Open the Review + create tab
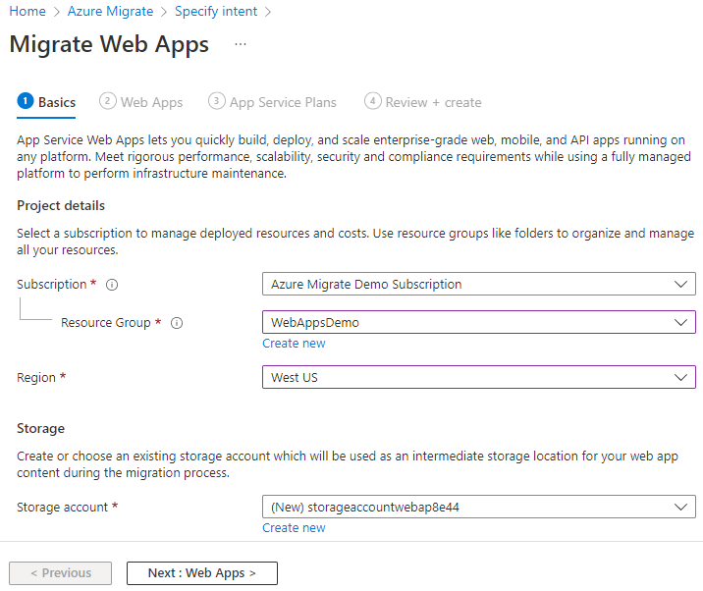 tap(433, 102)
